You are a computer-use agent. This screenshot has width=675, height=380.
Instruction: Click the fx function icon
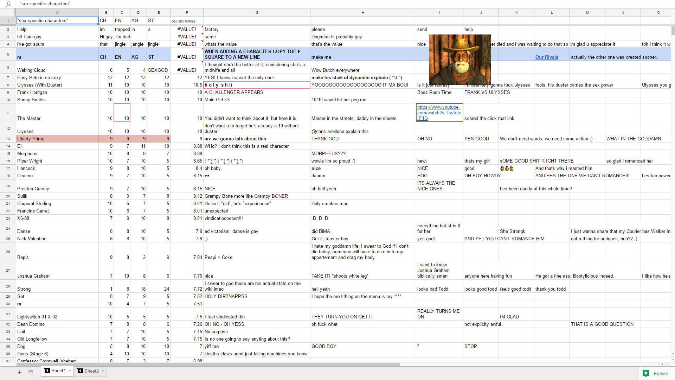[x=8, y=4]
